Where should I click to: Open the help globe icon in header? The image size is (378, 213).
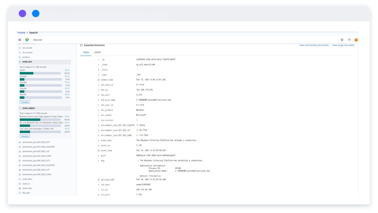tap(342, 40)
